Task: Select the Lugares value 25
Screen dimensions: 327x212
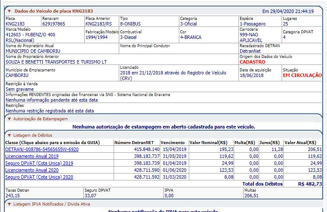Action: [x=285, y=24]
